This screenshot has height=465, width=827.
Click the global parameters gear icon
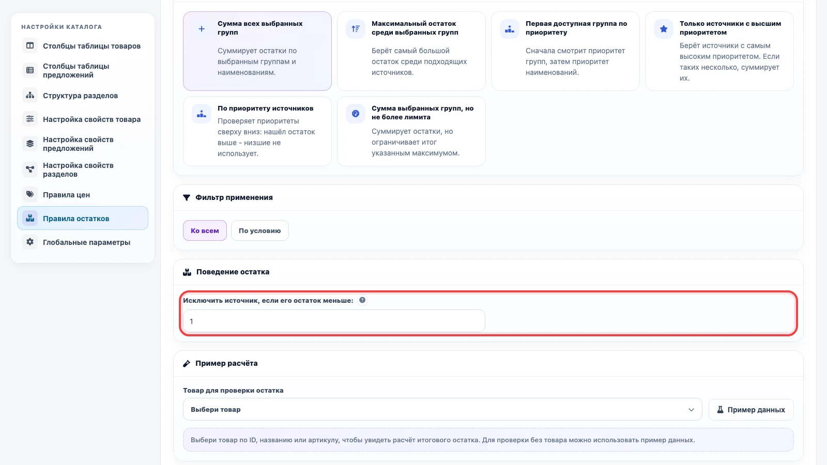[30, 242]
